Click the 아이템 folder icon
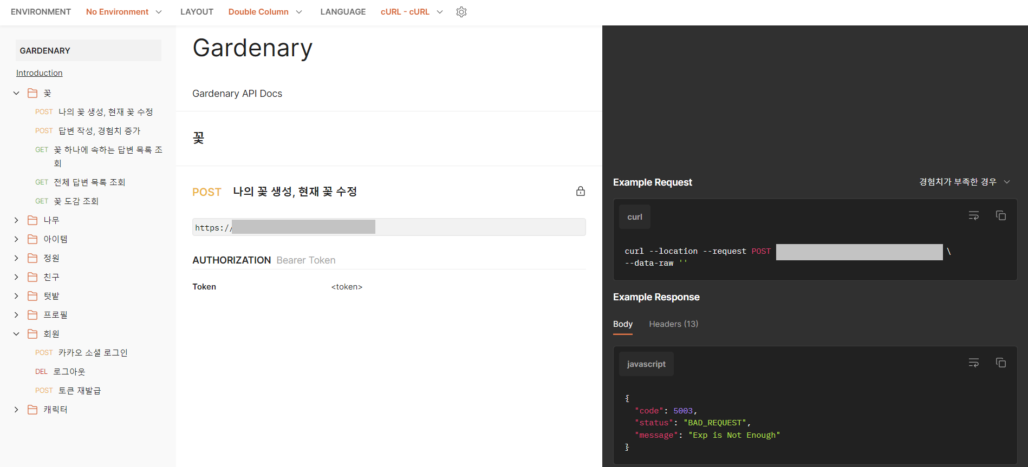1028x467 pixels. tap(32, 239)
